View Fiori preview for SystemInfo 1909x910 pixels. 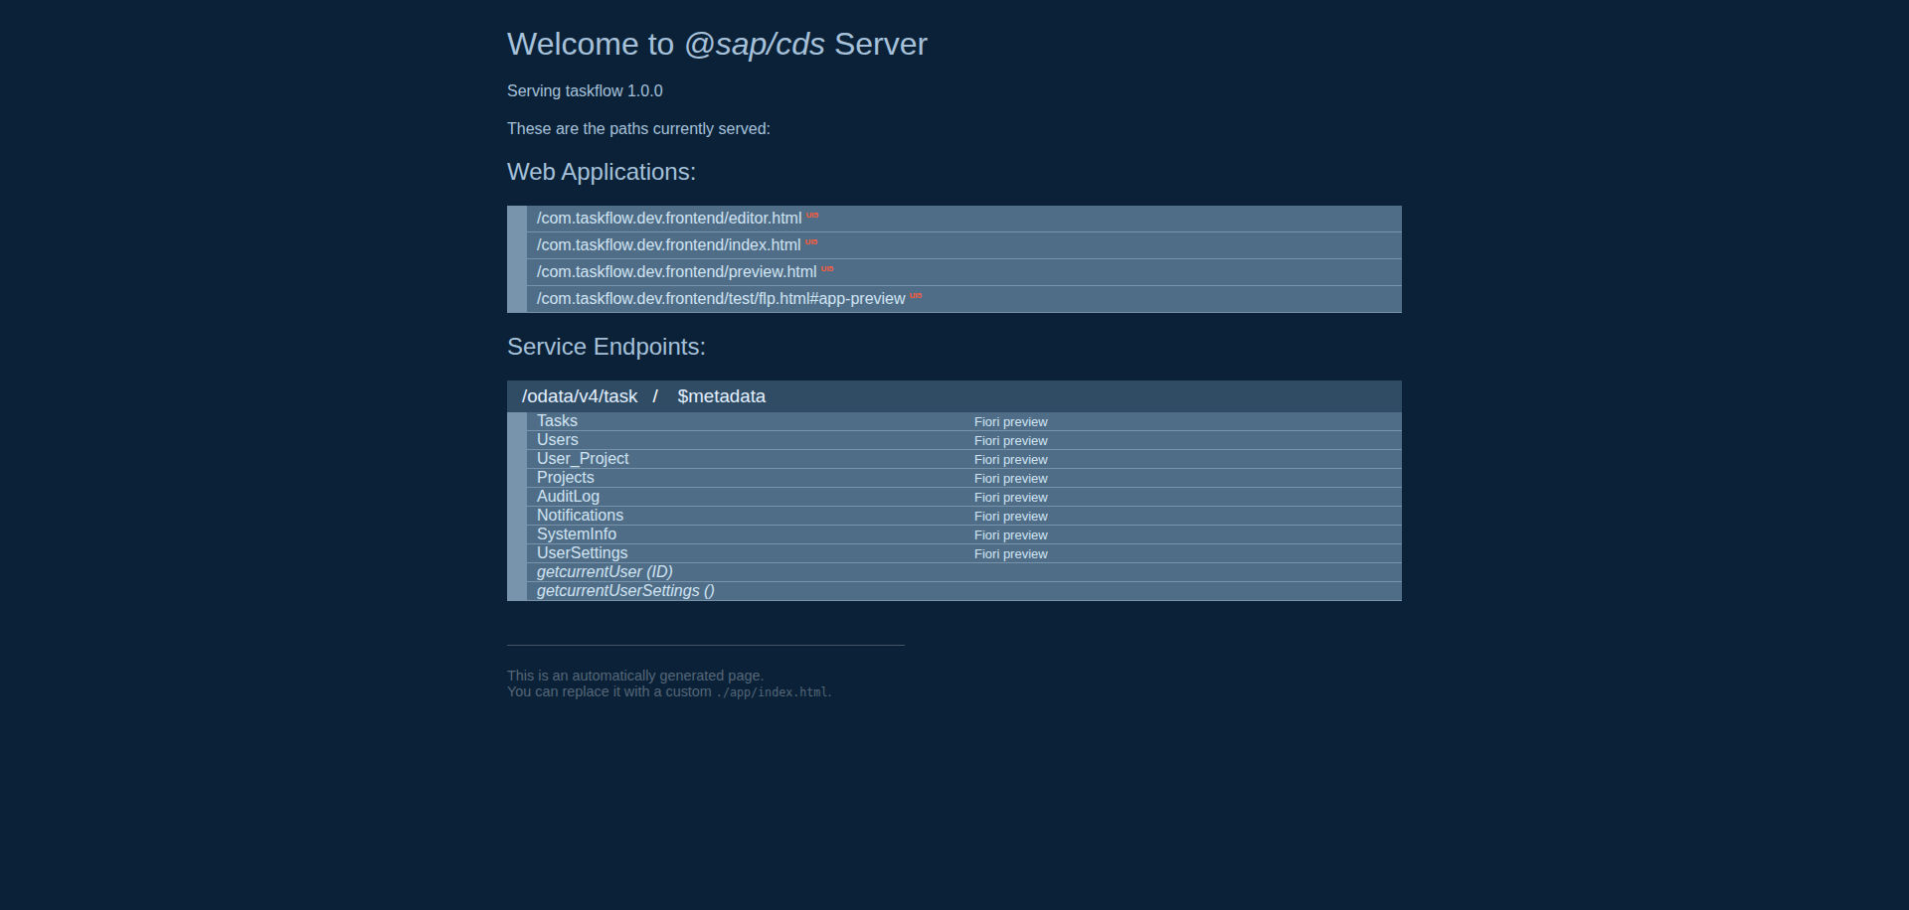coord(1010,535)
